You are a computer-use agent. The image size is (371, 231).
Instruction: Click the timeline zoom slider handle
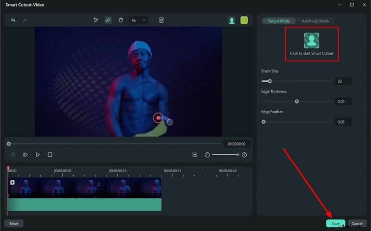[x=238, y=155]
